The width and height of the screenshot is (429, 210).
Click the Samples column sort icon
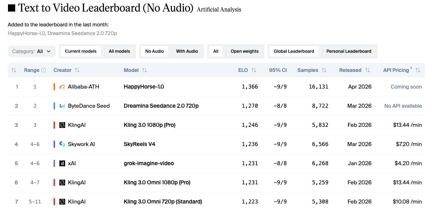[x=324, y=70]
